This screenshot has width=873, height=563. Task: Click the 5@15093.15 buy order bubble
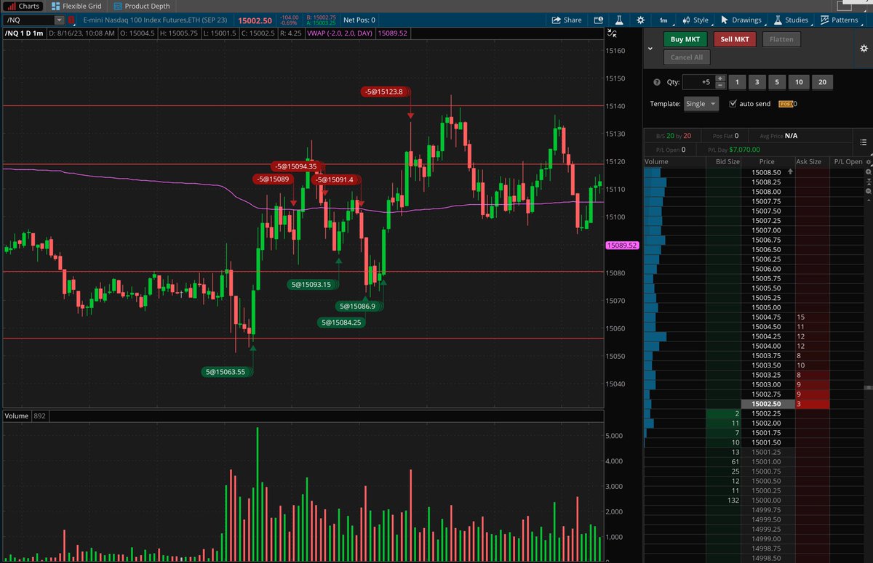click(x=311, y=284)
